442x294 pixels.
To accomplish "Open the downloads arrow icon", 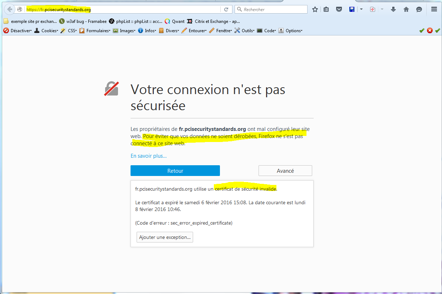I will coord(393,10).
